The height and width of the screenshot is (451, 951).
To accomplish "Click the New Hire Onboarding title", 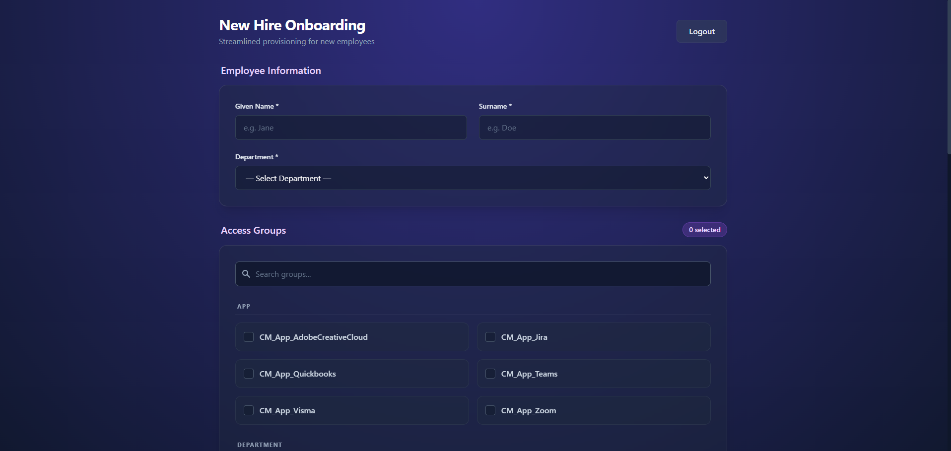I will pos(292,25).
